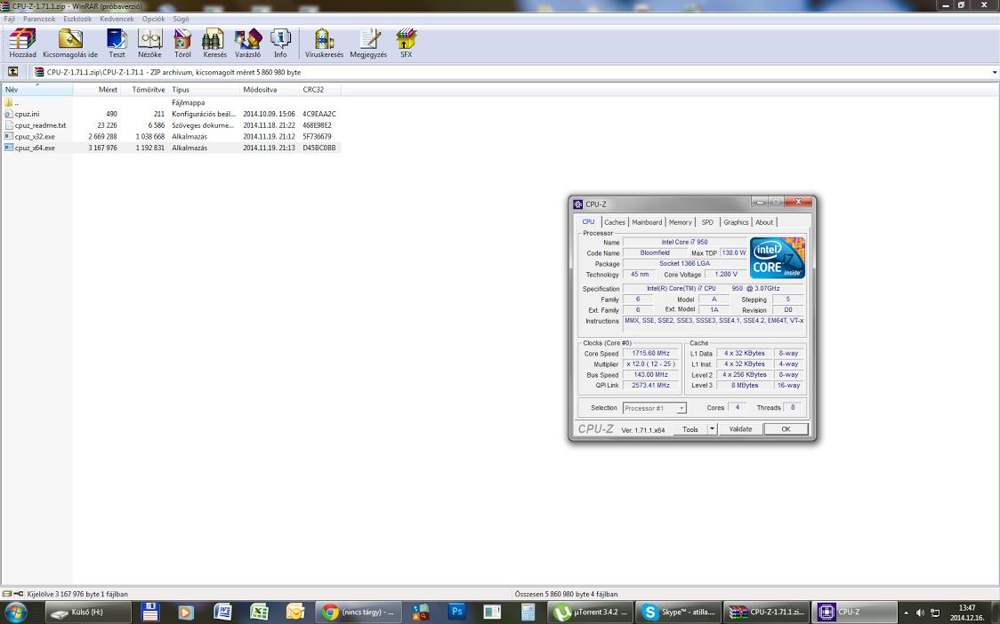Select the cpuz_x64.exe file
Image resolution: width=1000 pixels, height=624 pixels.
point(170,148)
